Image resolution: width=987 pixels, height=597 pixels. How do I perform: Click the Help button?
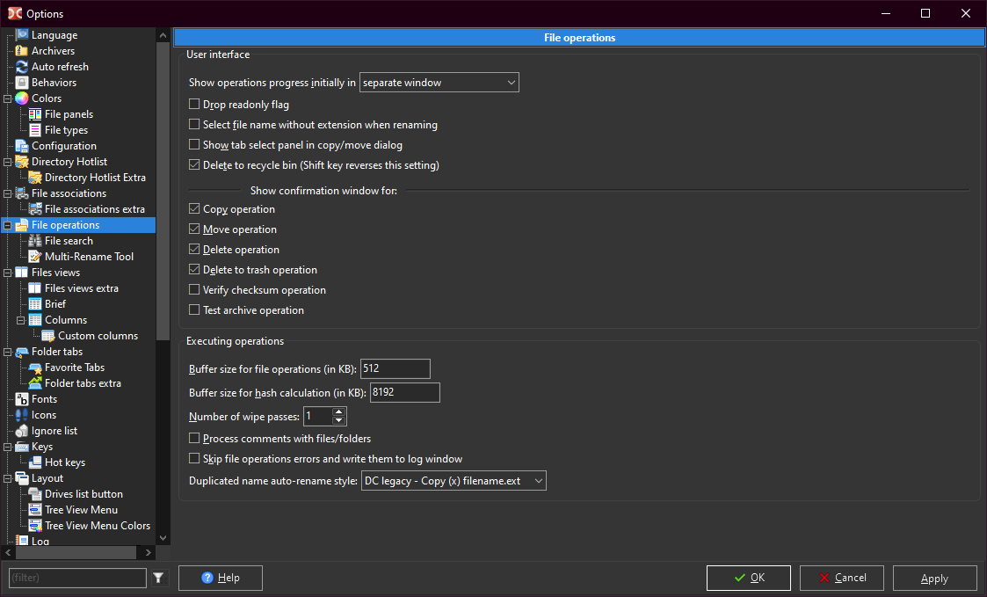coord(220,578)
